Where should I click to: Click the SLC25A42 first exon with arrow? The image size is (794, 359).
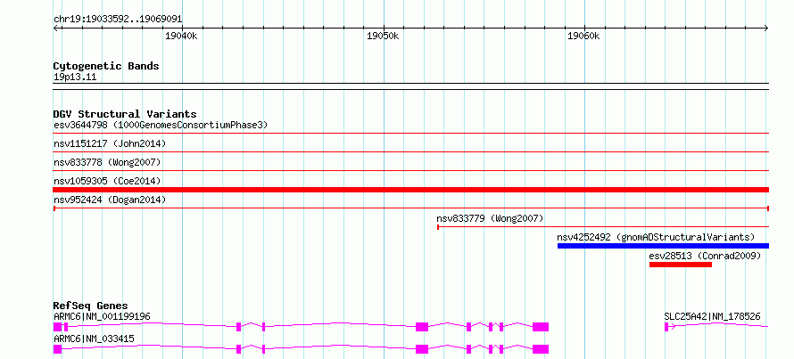pyautogui.click(x=667, y=327)
